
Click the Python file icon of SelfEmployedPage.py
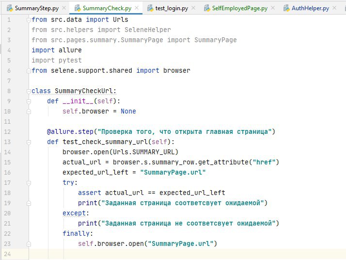(207, 8)
